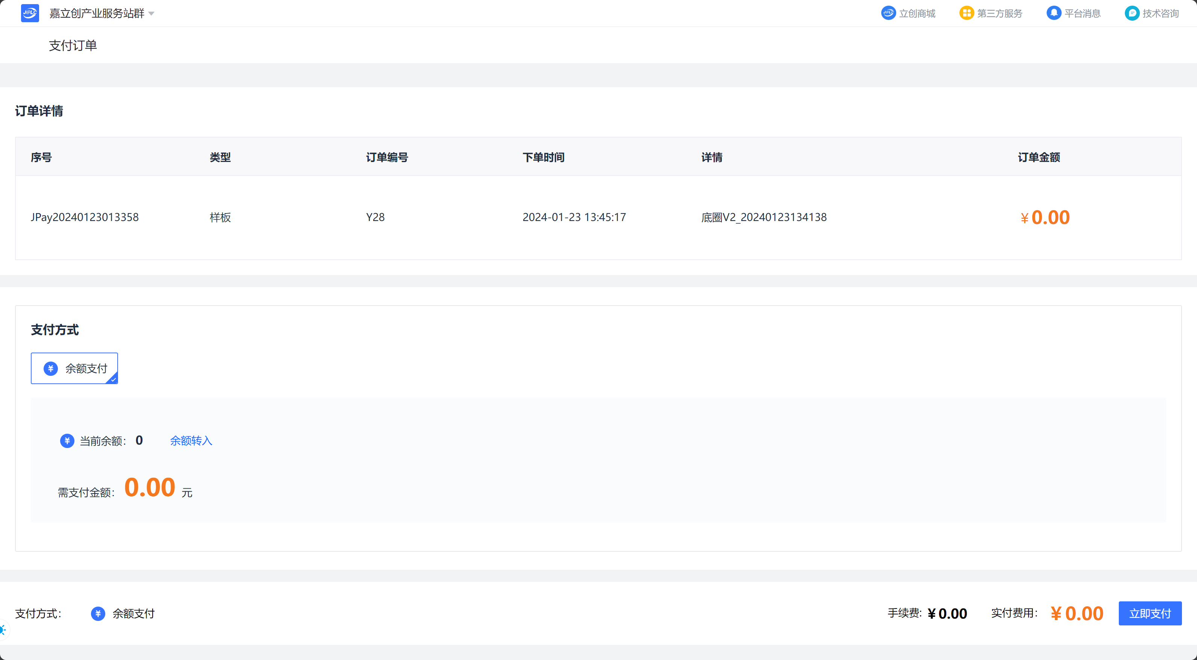Screen dimensions: 1197x660
Task: Click yen icon beside 当前余额
Action: (x=67, y=441)
